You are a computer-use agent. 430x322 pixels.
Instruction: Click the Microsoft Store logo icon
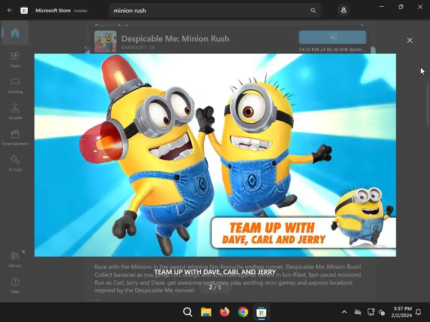pos(24,10)
